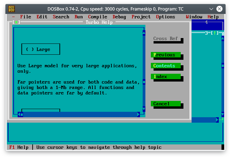Open the Compile menu
This screenshot has height=158, width=231.
point(98,17)
